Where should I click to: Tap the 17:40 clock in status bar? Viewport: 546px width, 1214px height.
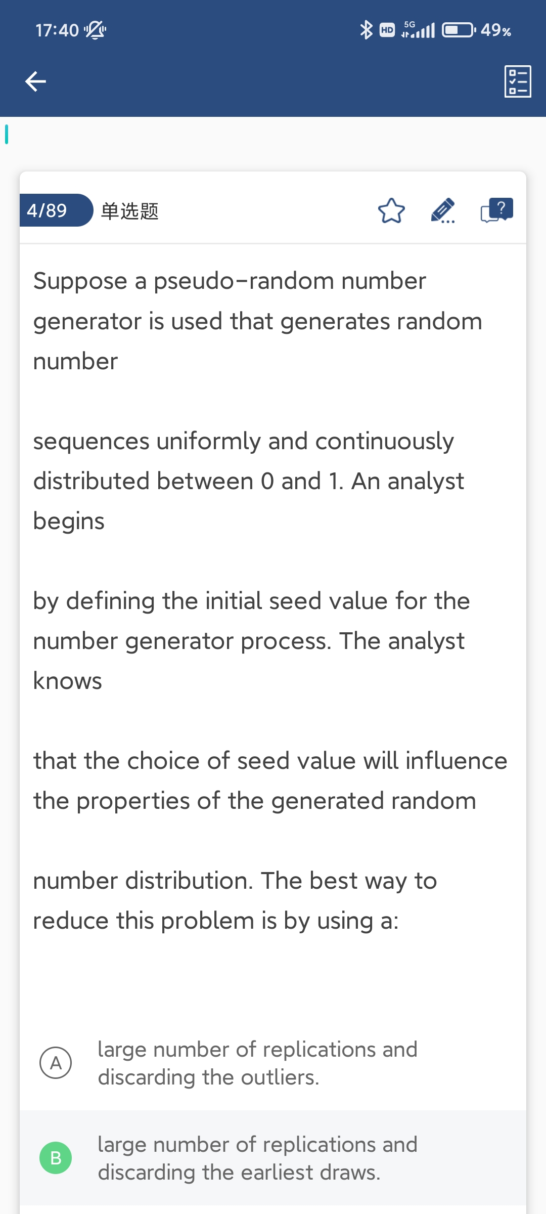57,30
